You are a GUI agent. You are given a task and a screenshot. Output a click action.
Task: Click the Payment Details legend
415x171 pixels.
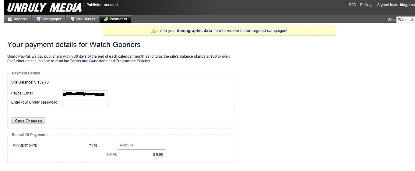[26, 73]
